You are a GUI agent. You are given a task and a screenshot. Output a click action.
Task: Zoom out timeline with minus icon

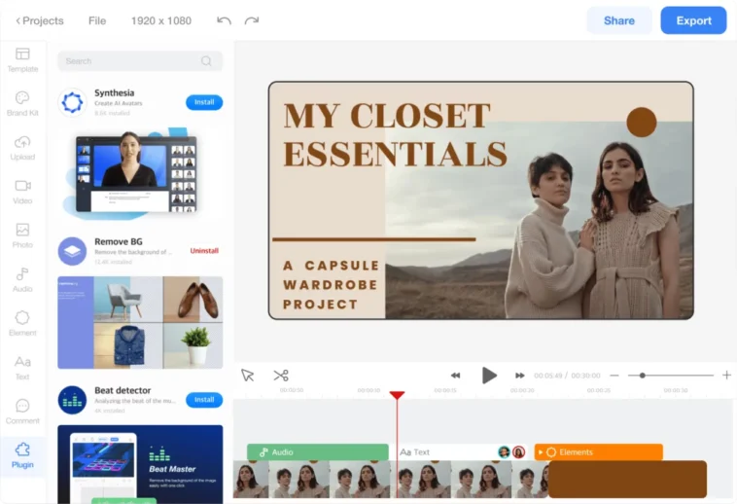pyautogui.click(x=614, y=376)
